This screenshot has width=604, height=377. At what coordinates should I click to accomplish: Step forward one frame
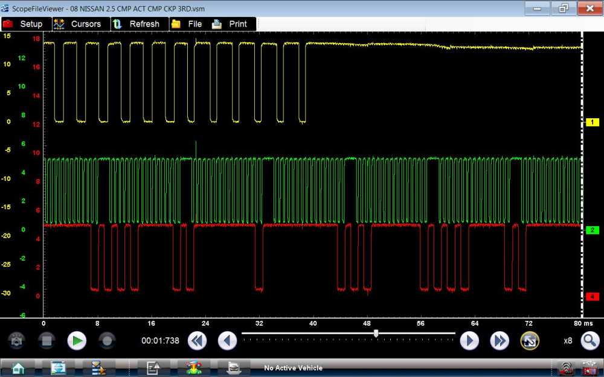(x=469, y=341)
